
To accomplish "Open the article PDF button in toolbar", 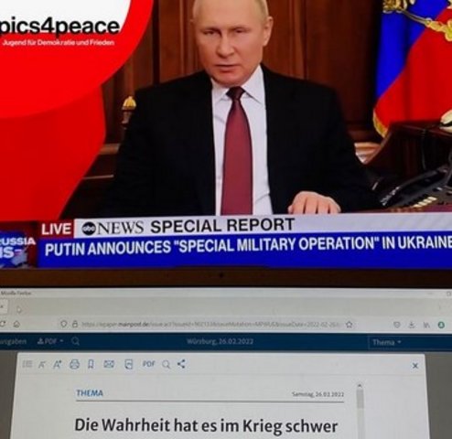I will coord(149,364).
